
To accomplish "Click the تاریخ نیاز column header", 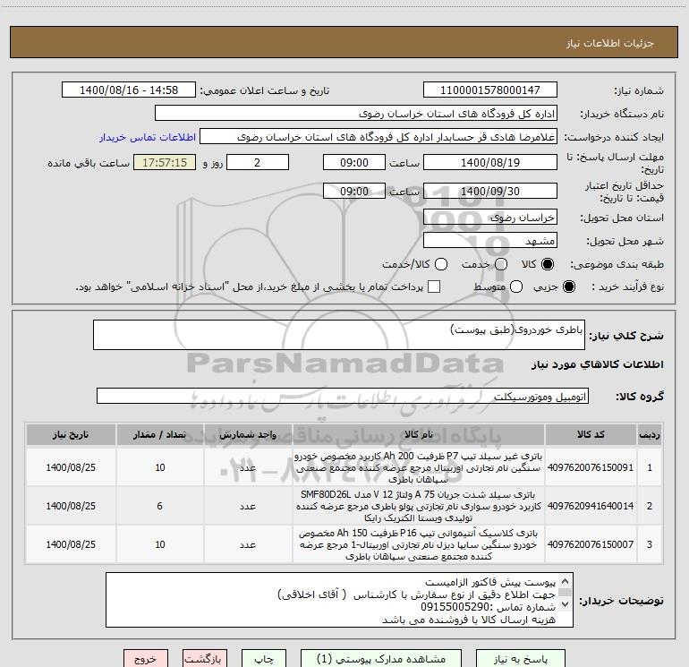I will point(71,434).
